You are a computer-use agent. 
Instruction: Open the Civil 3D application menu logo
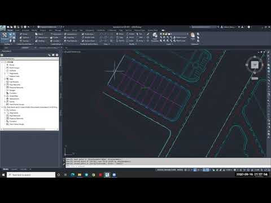click(x=3, y=28)
